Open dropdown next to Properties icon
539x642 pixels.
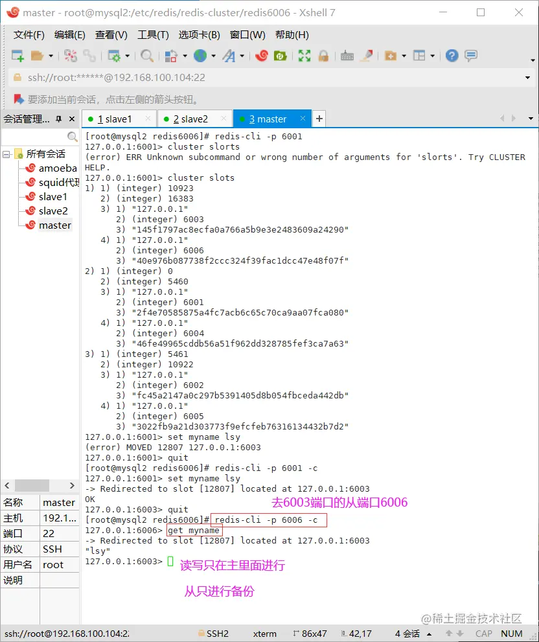point(128,56)
